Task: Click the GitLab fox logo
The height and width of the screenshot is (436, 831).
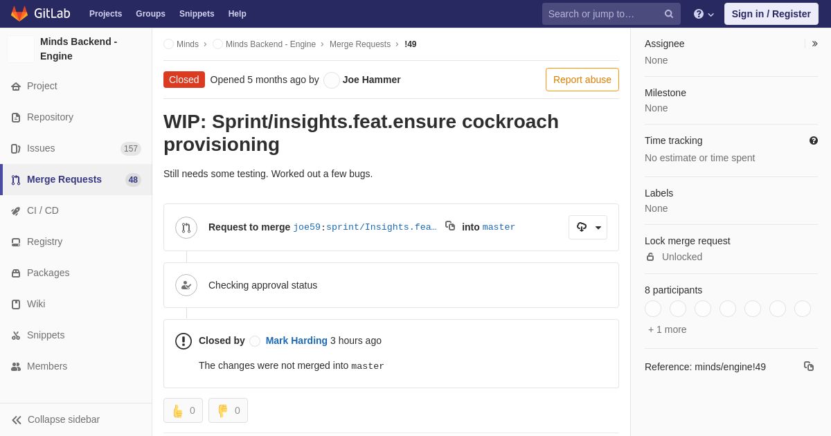Action: coord(19,14)
